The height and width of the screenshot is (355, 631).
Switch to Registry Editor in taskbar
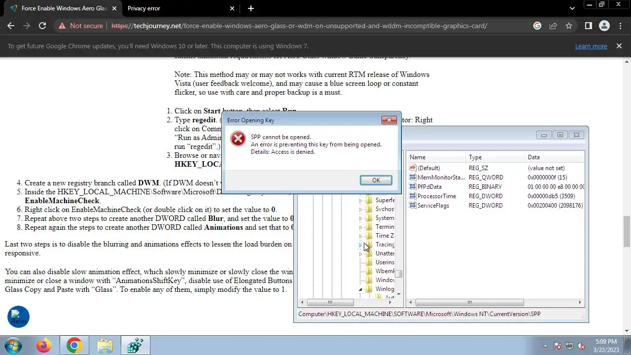135,346
